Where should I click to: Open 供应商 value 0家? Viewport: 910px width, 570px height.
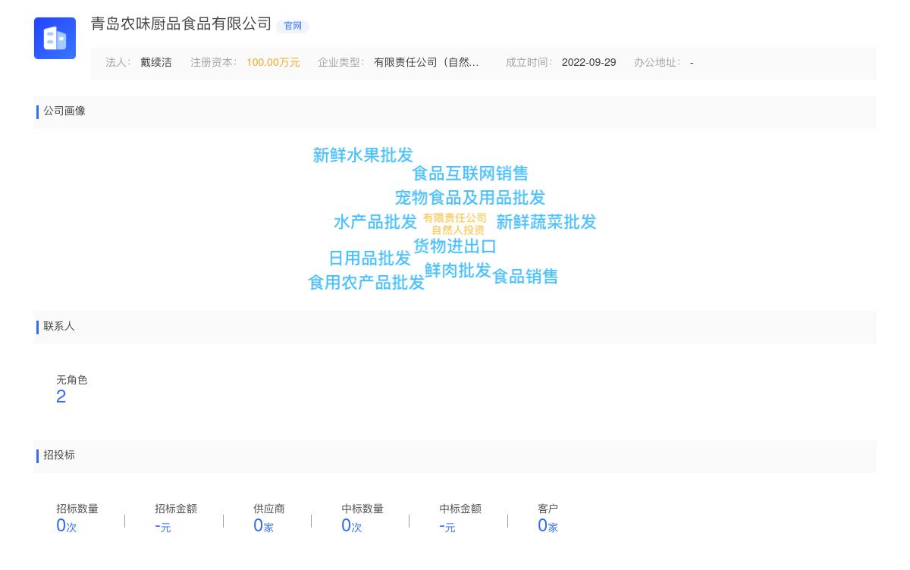point(263,525)
